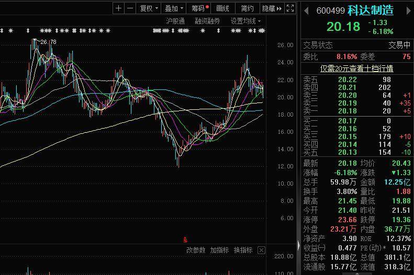The height and width of the screenshot is (275, 414).
Task: Click the 改参数 button
Action: (196, 250)
